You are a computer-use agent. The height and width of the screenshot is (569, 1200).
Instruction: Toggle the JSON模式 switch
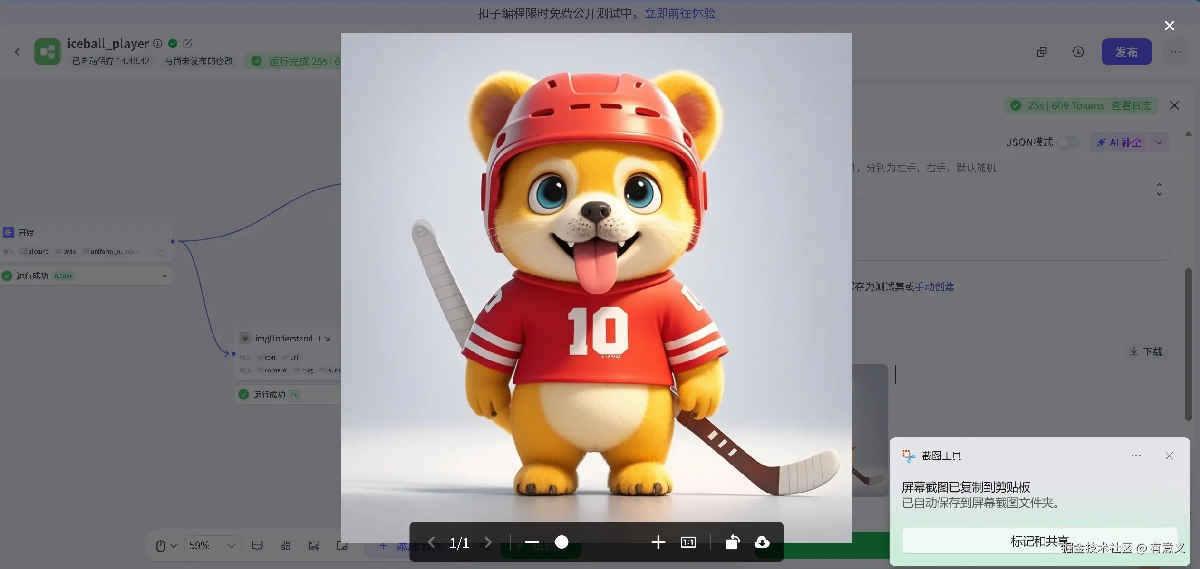[x=1067, y=142]
